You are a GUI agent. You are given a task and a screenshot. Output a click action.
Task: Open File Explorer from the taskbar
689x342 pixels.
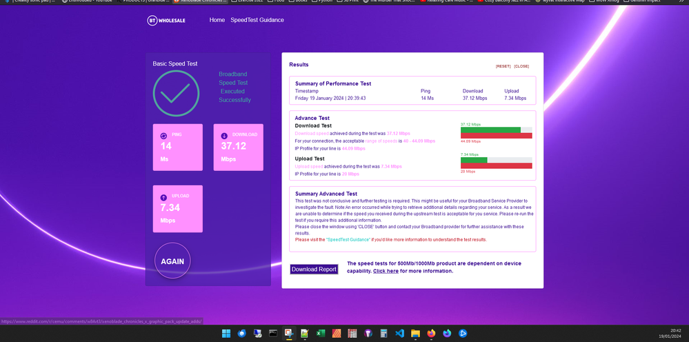tap(416, 334)
